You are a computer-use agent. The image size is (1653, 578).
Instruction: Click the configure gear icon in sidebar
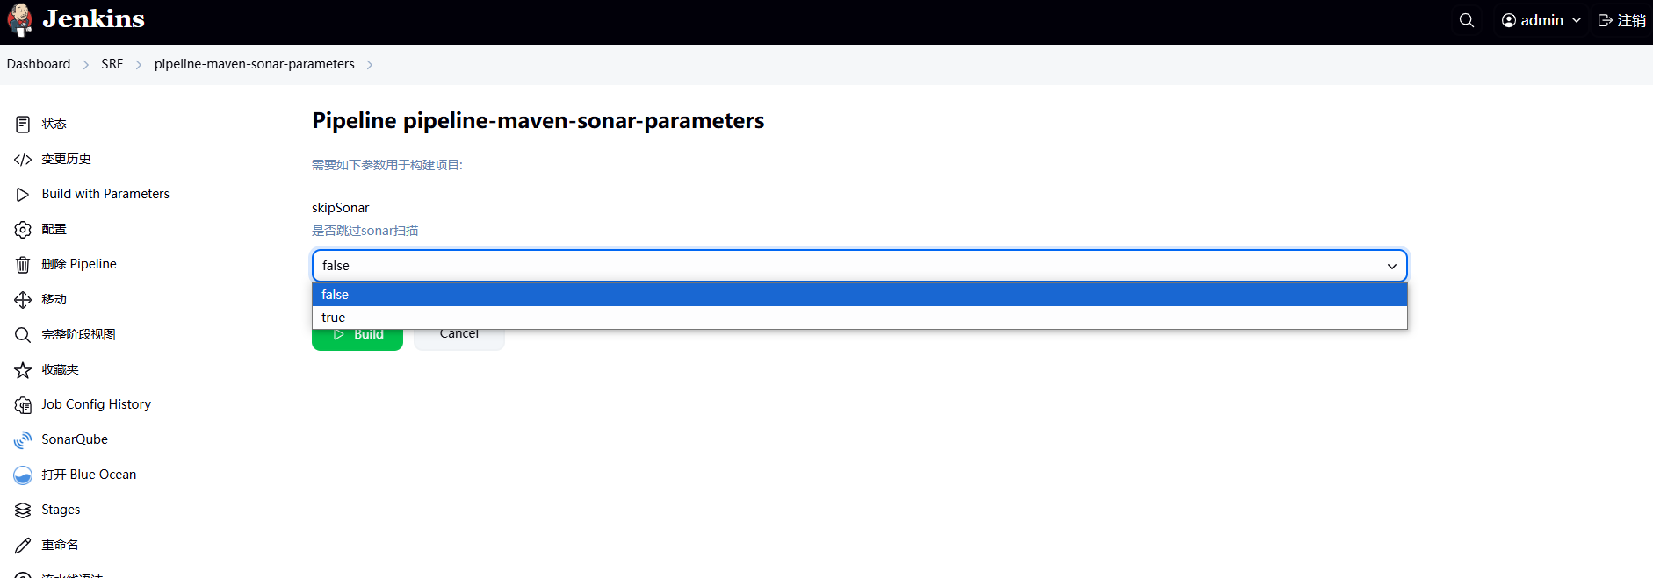23,230
